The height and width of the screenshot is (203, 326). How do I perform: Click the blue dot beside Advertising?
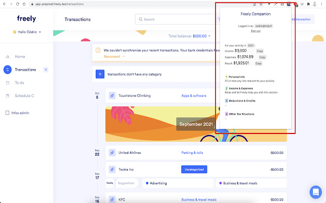pos(147,183)
